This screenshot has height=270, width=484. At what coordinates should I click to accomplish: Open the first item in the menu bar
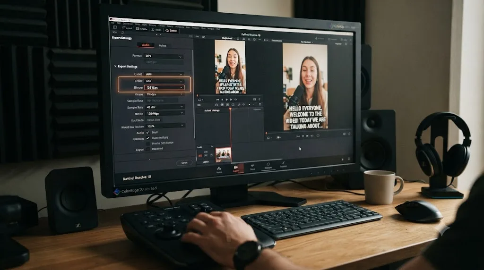pyautogui.click(x=112, y=23)
